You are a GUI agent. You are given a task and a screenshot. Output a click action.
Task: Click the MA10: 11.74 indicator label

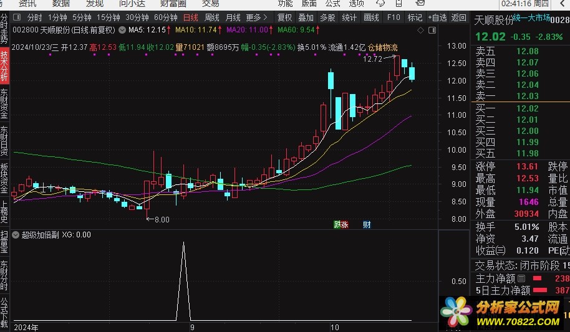(198, 30)
